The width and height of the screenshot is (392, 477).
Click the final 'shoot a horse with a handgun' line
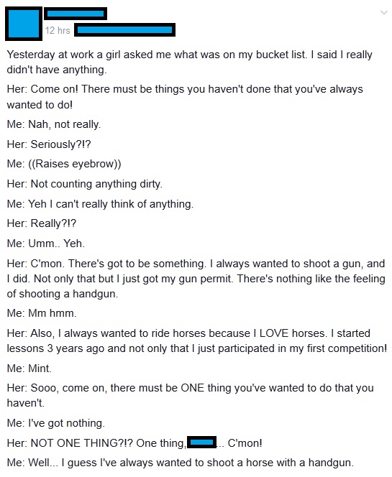point(181,463)
